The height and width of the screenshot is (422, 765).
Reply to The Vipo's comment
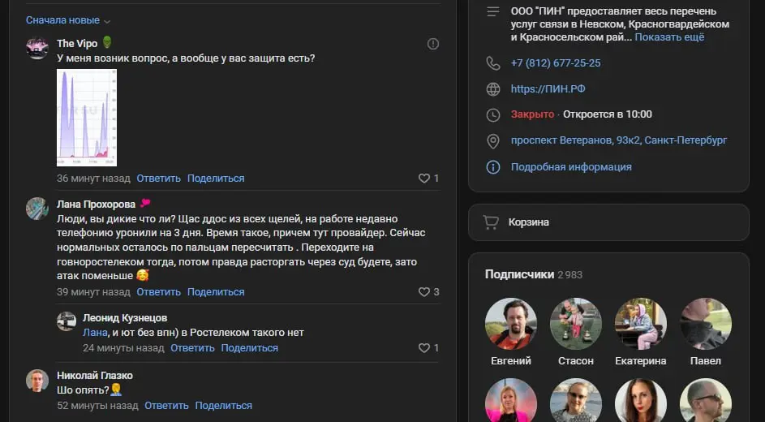[158, 179]
